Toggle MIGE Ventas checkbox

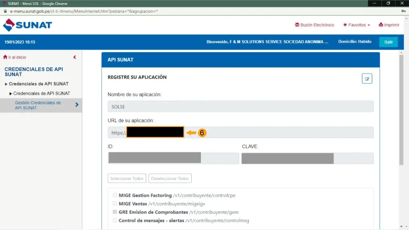115,203
